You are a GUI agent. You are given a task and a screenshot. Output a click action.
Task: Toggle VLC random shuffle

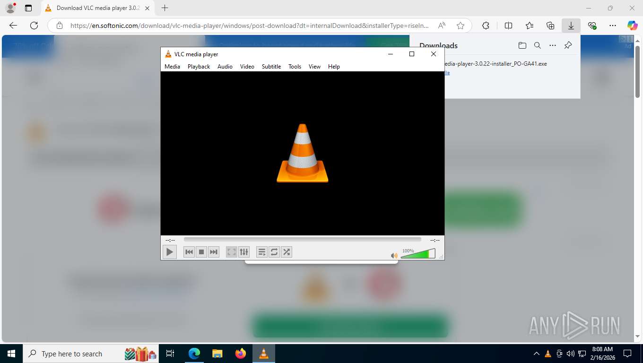tap(287, 252)
